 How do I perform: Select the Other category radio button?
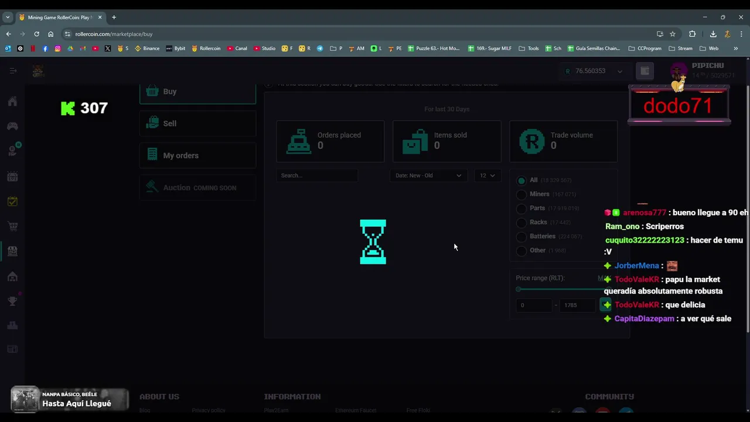point(521,250)
